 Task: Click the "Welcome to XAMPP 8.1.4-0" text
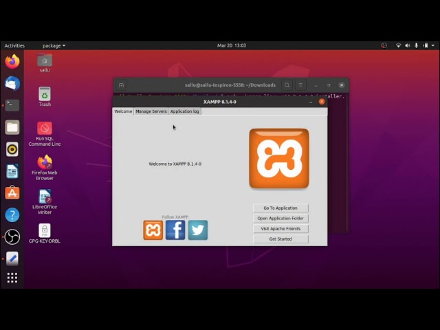pos(175,164)
